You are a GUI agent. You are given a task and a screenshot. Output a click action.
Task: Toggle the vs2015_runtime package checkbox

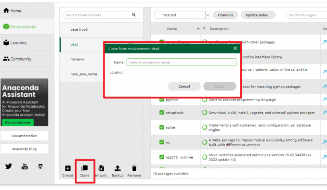162,157
